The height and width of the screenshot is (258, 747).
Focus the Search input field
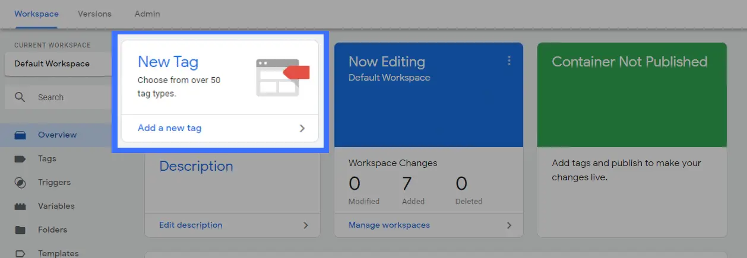[58, 97]
